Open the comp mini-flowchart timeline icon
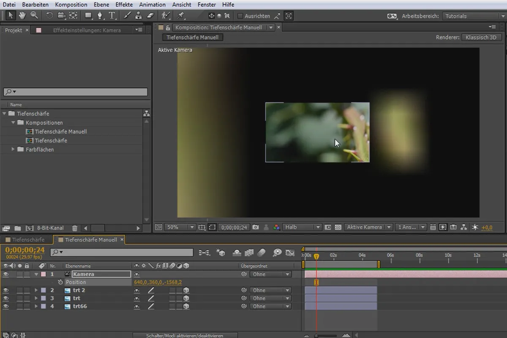 click(x=204, y=253)
